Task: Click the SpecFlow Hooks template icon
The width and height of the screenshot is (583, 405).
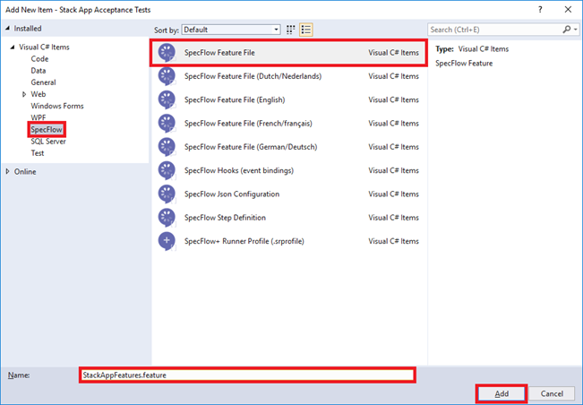Action: tap(167, 170)
